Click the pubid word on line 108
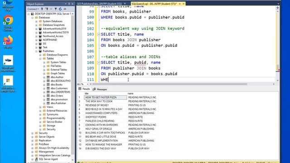This screenshot has width=290, height=163. [x=140, y=62]
